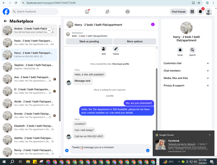Image resolution: width=217 pixels, height=165 pixels.
Task: Bookmark this page with the star icon
Action: [x=199, y=3]
